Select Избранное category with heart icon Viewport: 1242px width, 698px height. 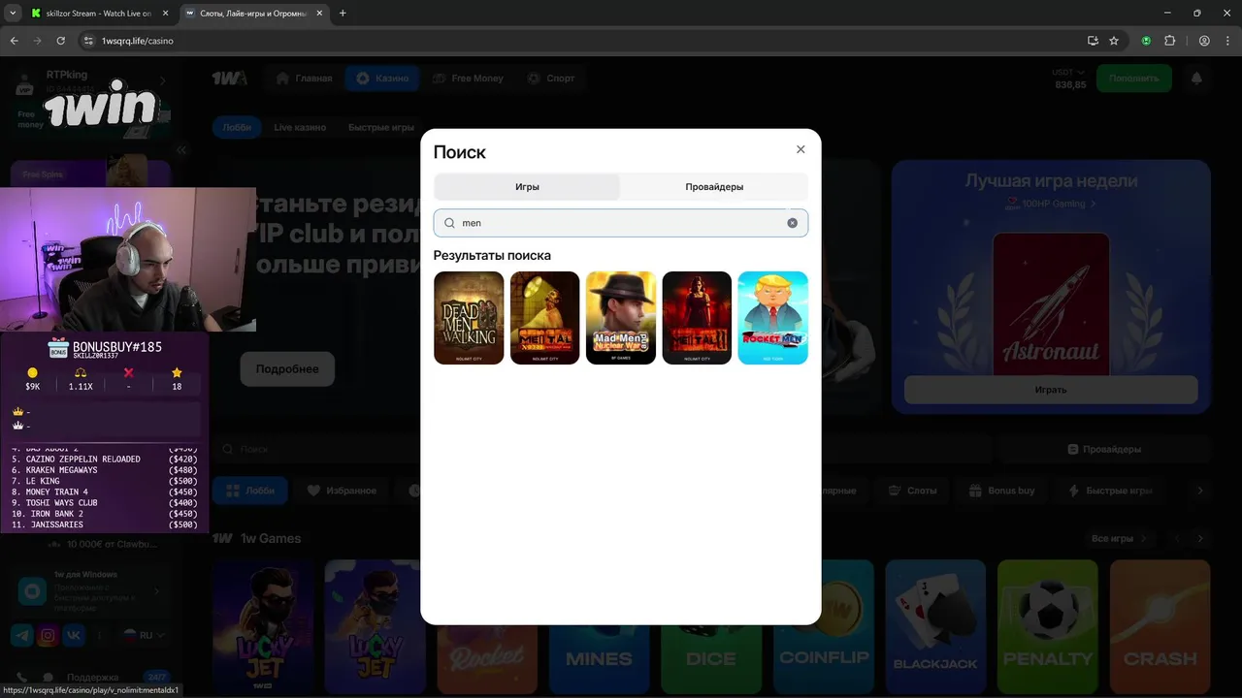pos(342,491)
